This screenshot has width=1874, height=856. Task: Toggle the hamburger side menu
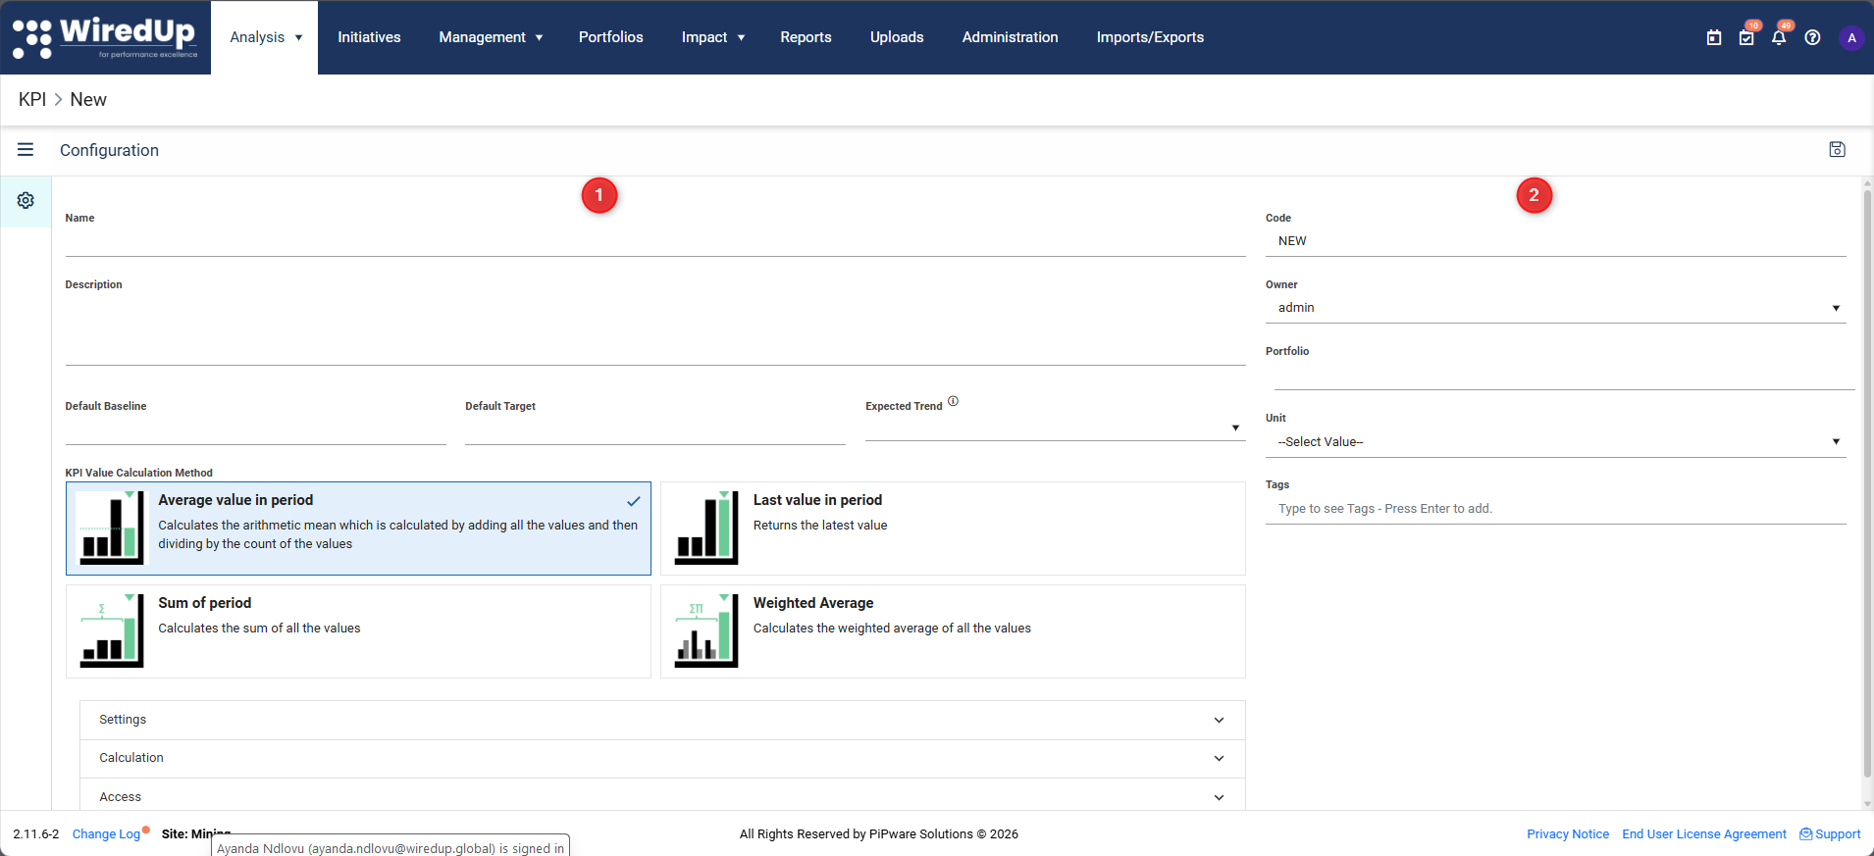tap(26, 149)
